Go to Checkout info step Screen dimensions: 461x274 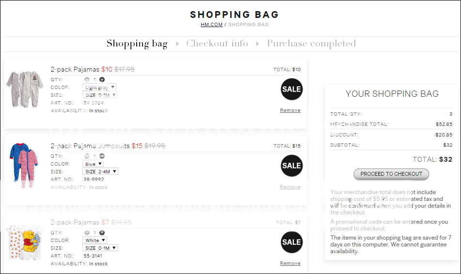pyautogui.click(x=217, y=44)
